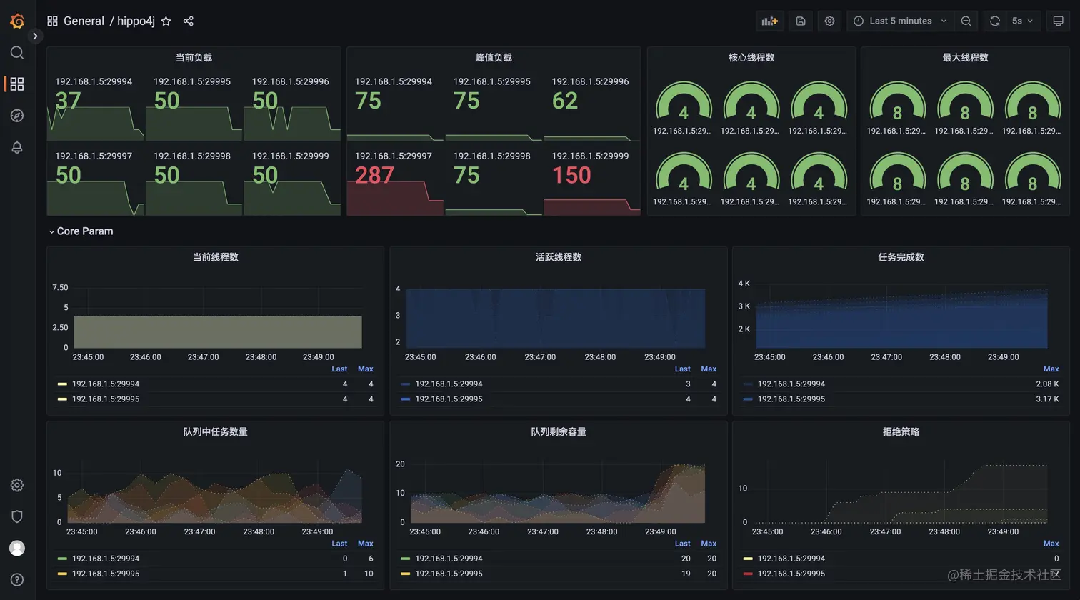Go to the General folder link
Viewport: 1080px width, 600px height.
[84, 21]
